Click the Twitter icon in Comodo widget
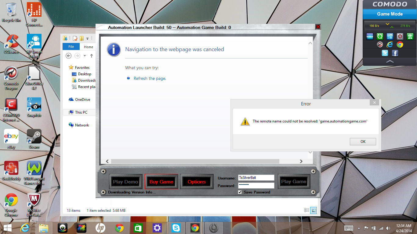Viewport: 417px width, 234px height. click(x=385, y=53)
